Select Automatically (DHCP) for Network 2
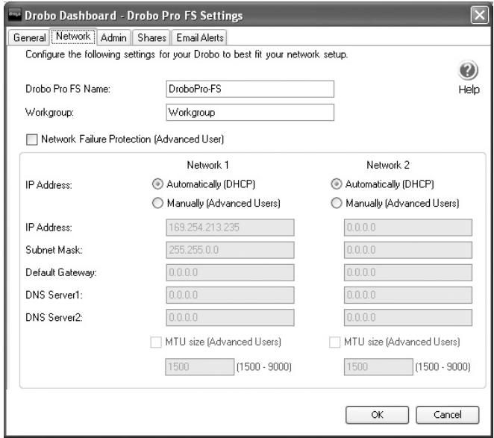Screen dimensions: 494x438 click(x=336, y=184)
